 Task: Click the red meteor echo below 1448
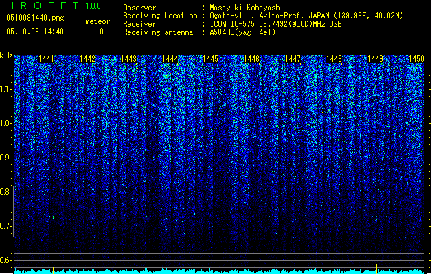tap(334, 214)
